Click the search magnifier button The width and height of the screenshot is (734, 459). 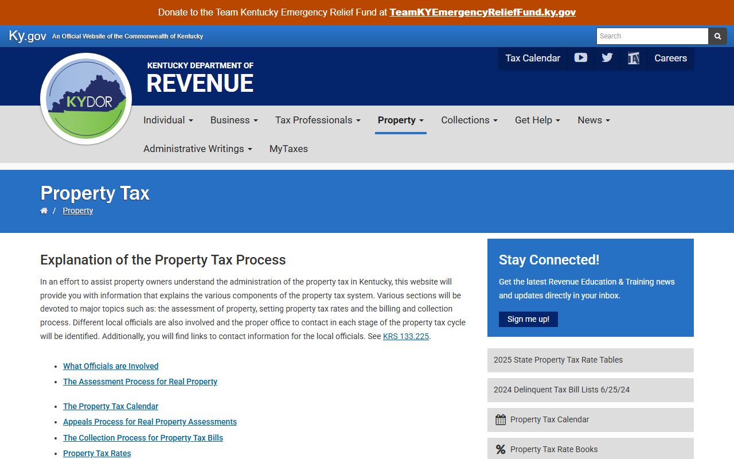click(717, 36)
